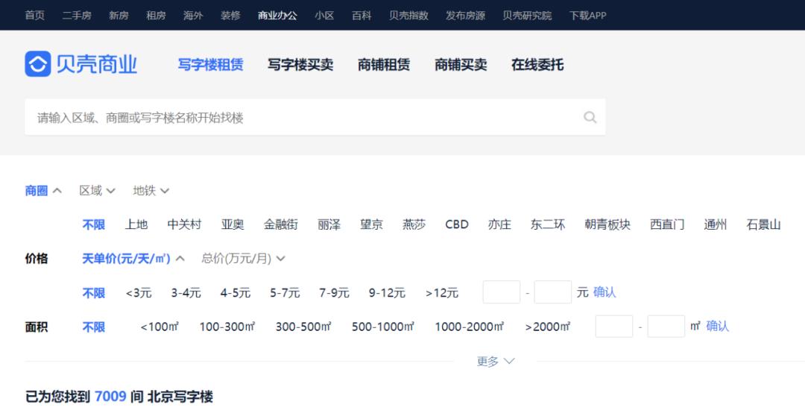The width and height of the screenshot is (805, 419).
Task: Confirm custom price with 确认
Action: pos(604,292)
